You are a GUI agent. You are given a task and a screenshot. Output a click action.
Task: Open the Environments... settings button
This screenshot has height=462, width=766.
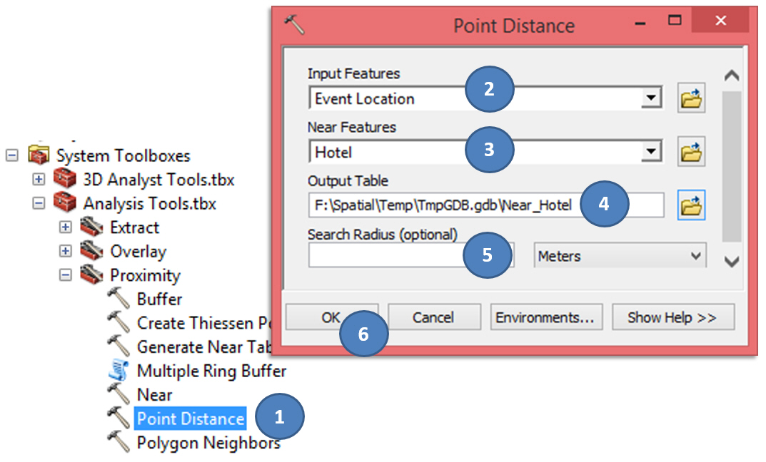[546, 317]
